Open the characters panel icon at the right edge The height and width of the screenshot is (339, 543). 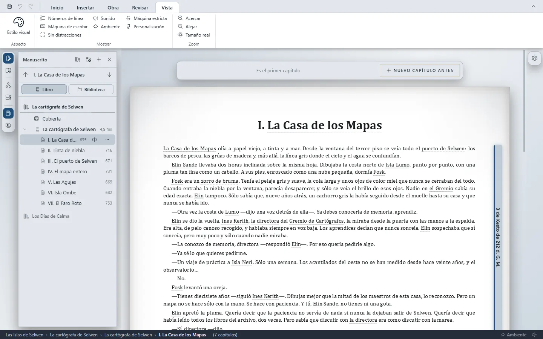click(534, 58)
